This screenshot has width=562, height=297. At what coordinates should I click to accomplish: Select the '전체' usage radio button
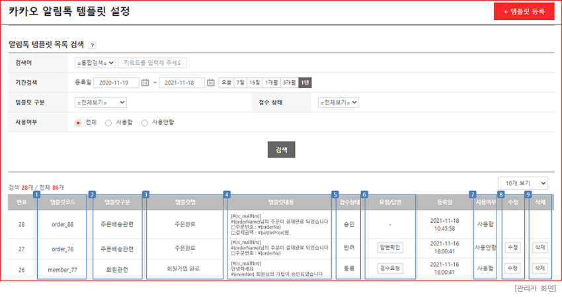(78, 122)
